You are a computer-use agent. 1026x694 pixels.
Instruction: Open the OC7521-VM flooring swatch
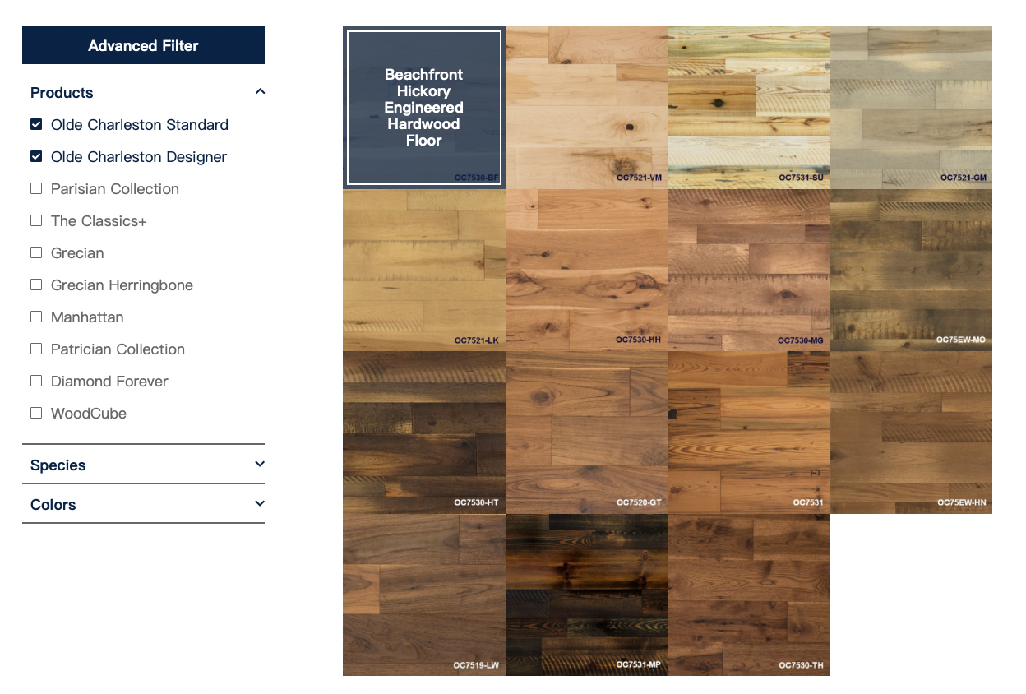click(586, 107)
